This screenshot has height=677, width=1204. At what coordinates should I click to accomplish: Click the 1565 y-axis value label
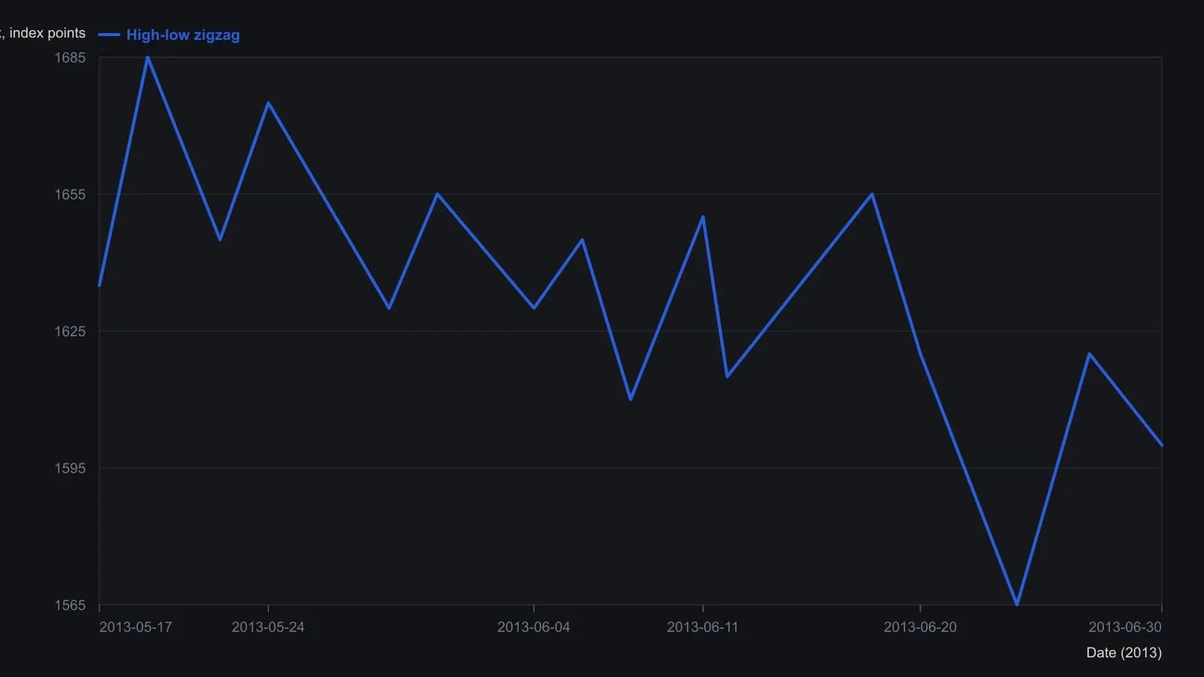(70, 605)
